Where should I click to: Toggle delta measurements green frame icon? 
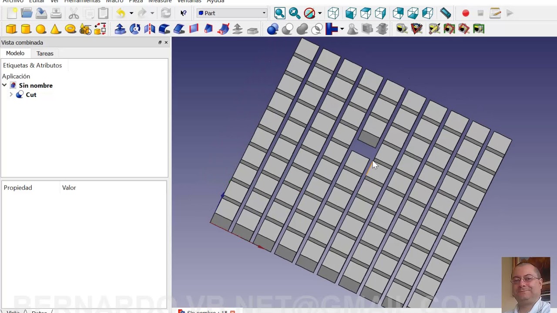coord(479,29)
